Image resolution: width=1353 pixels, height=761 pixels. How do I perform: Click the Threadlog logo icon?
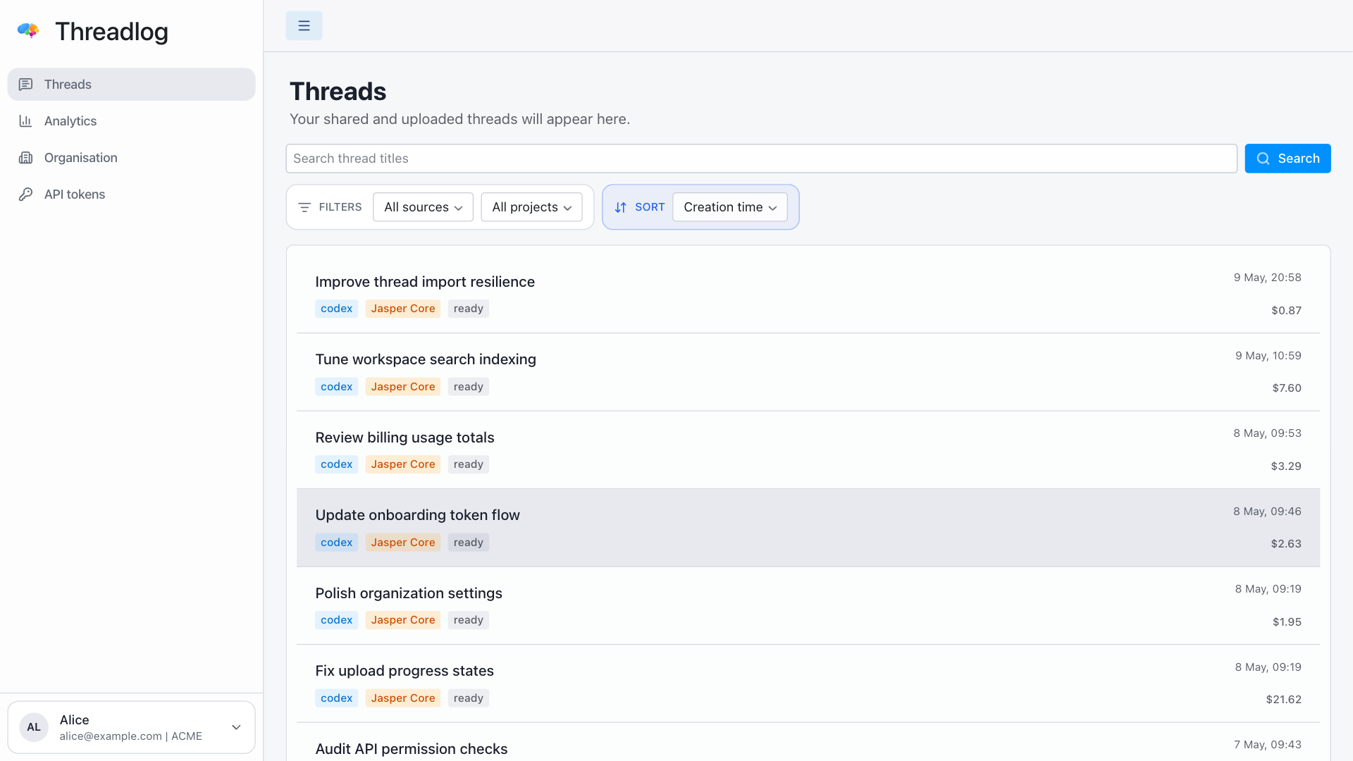tap(28, 30)
